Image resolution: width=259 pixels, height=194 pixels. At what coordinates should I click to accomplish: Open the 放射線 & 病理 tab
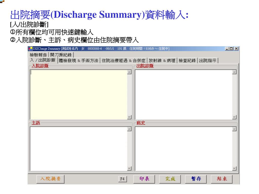tap(162, 61)
